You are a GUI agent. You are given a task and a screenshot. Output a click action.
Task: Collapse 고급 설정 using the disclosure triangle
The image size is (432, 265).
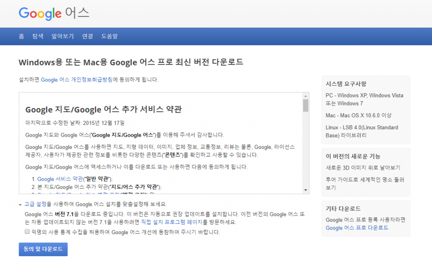20,205
